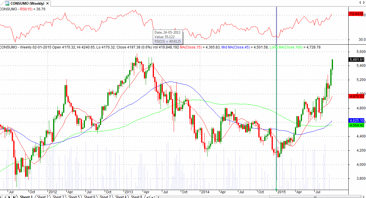
Task: Switch to Sheet 2 tab
Action: [43, 197]
